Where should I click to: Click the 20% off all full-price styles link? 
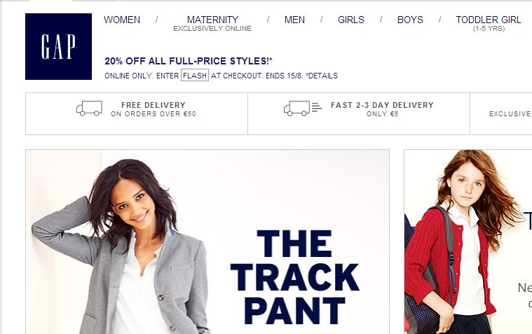coord(189,61)
